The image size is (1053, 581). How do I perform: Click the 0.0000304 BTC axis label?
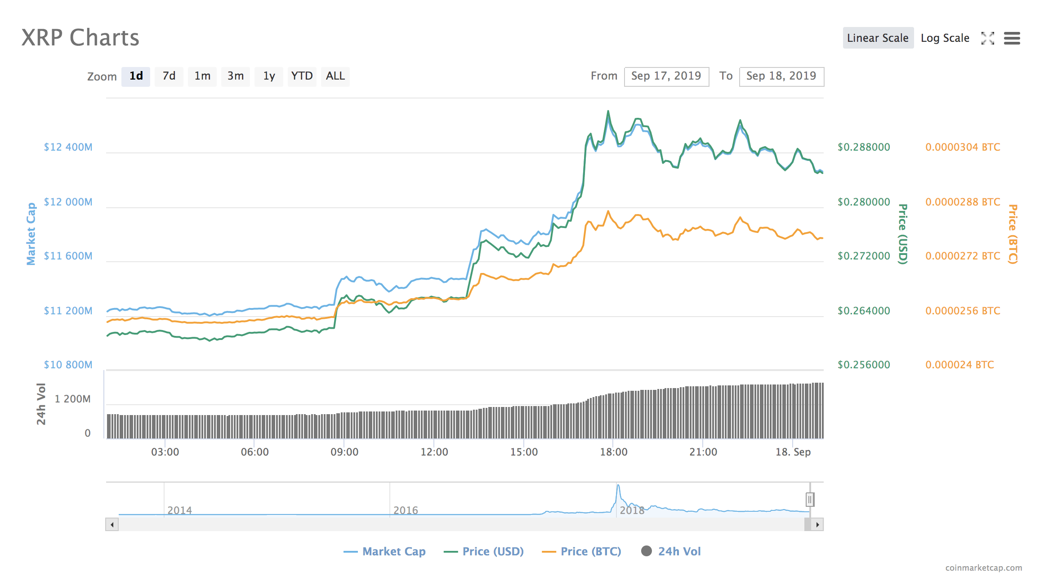(x=963, y=147)
